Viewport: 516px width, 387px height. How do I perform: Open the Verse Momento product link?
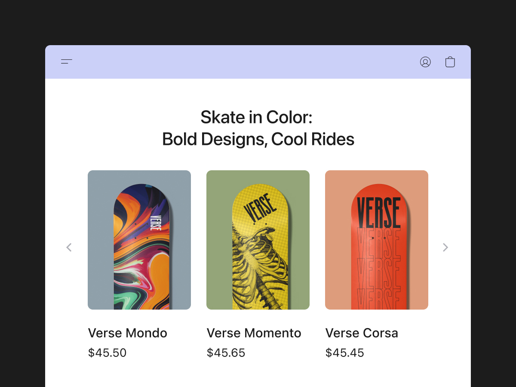click(254, 333)
